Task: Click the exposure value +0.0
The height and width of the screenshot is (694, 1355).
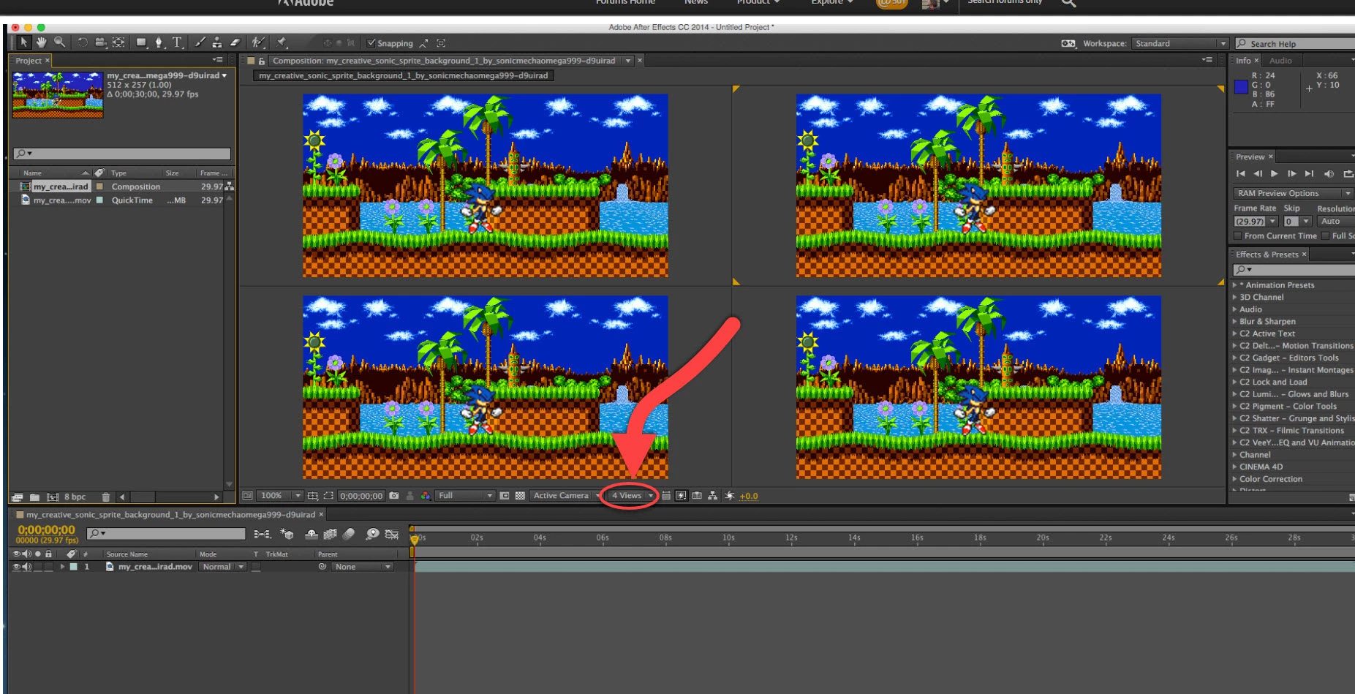Action: pos(749,496)
